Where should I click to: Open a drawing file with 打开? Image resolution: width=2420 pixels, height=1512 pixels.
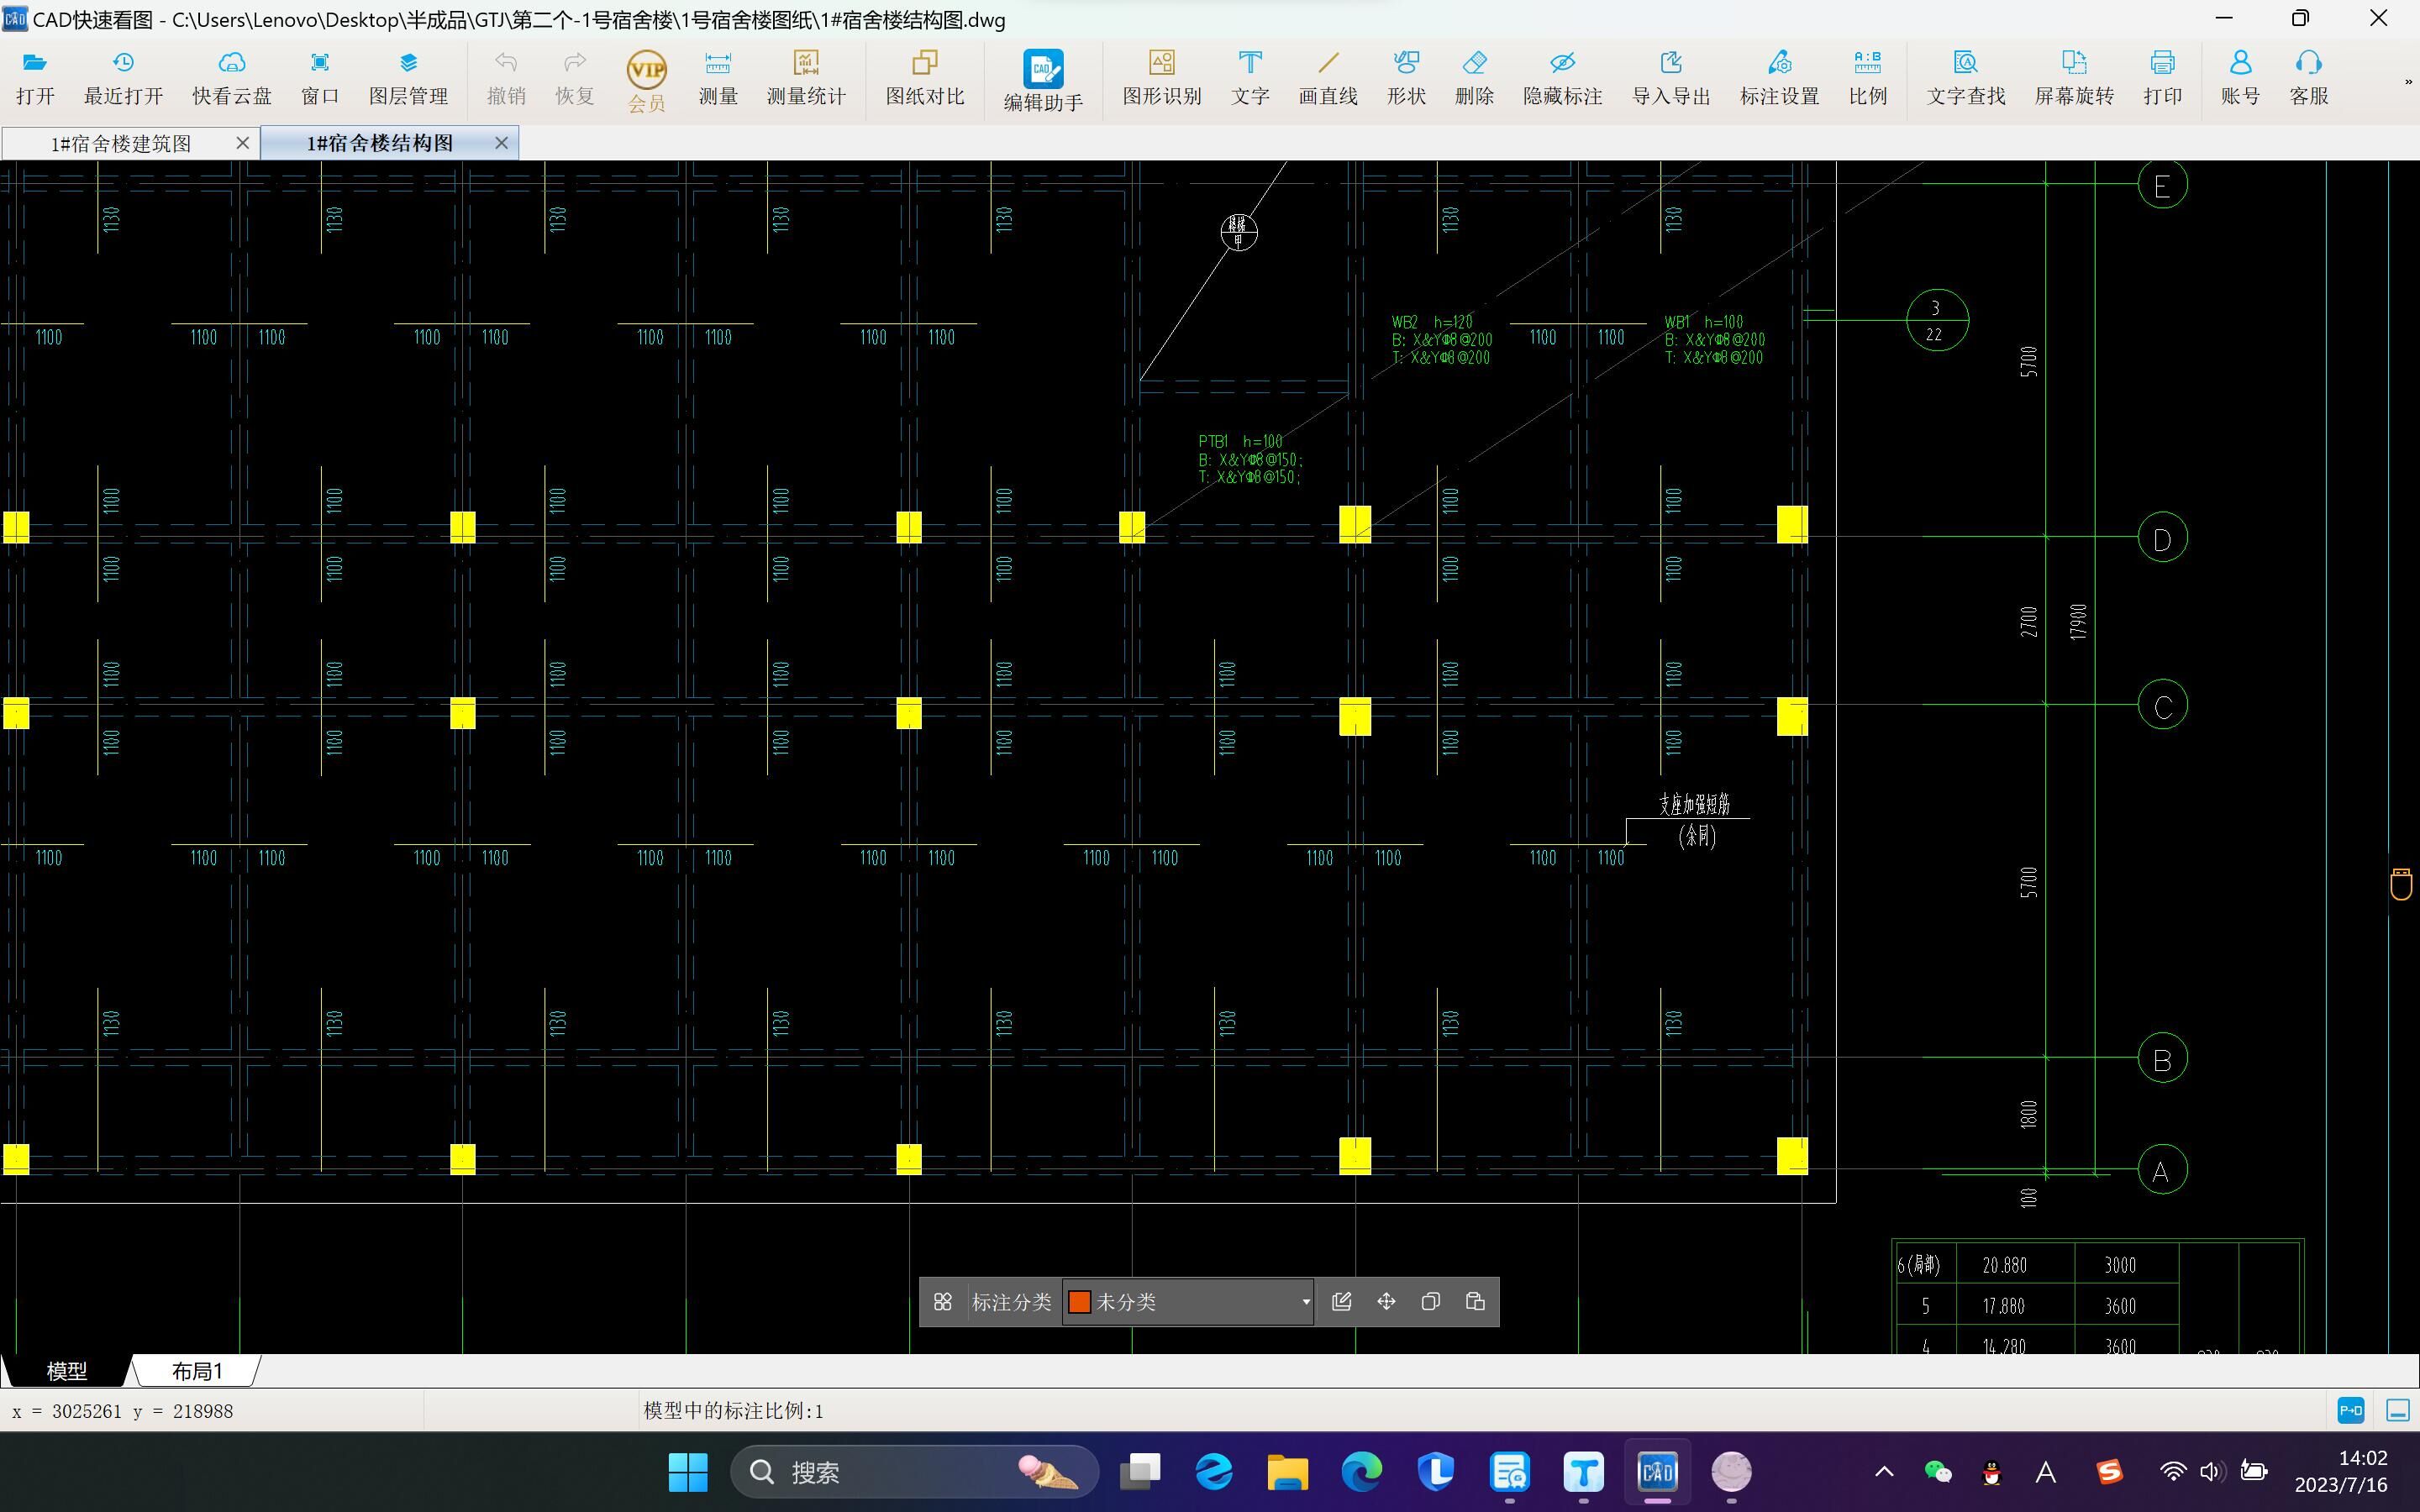tap(35, 78)
